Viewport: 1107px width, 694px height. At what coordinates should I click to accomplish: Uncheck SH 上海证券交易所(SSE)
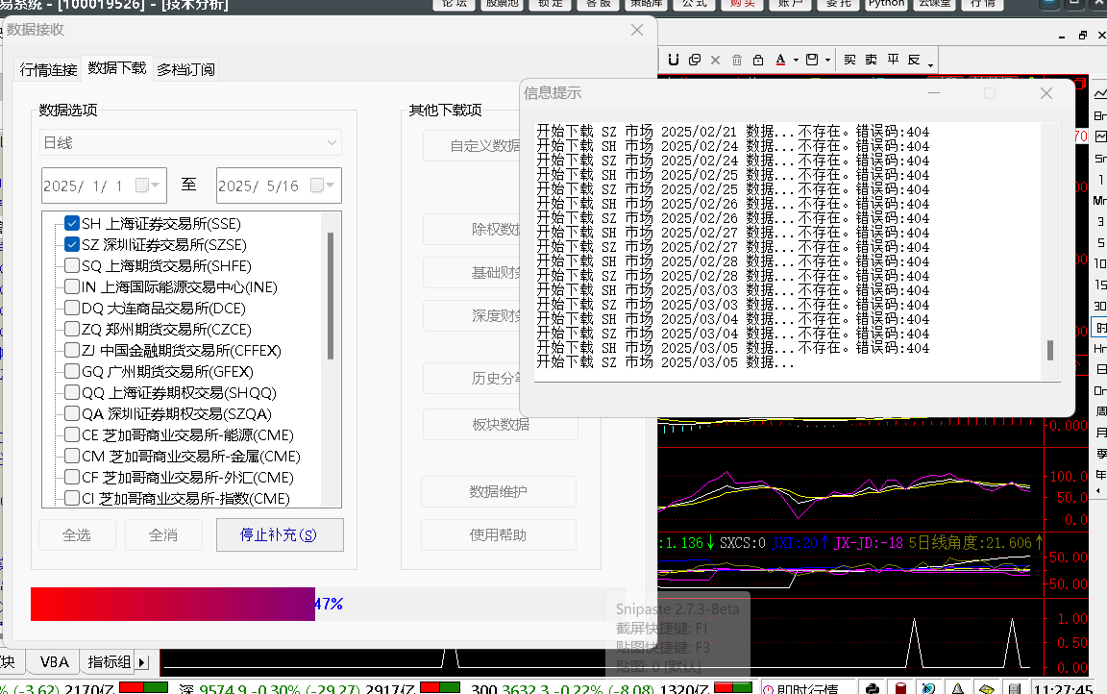click(x=72, y=223)
